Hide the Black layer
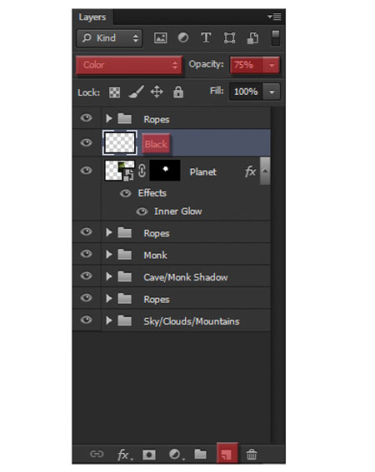This screenshot has height=472, width=375. [86, 142]
